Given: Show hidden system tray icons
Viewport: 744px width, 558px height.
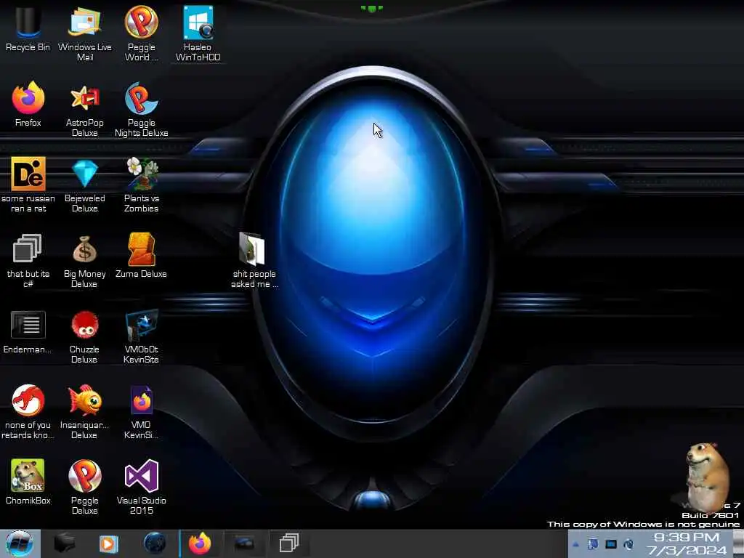Looking at the screenshot, I should pos(575,545).
